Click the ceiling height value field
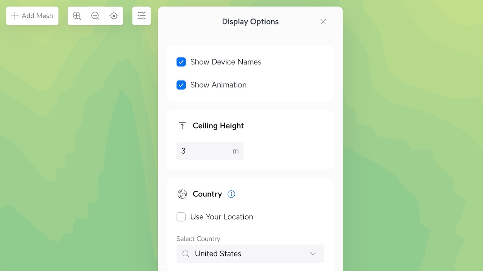The height and width of the screenshot is (271, 483). tap(204, 151)
